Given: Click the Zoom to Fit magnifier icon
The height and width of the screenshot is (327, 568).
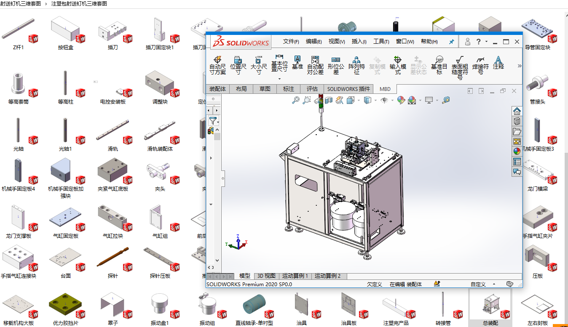Looking at the screenshot, I should (296, 100).
